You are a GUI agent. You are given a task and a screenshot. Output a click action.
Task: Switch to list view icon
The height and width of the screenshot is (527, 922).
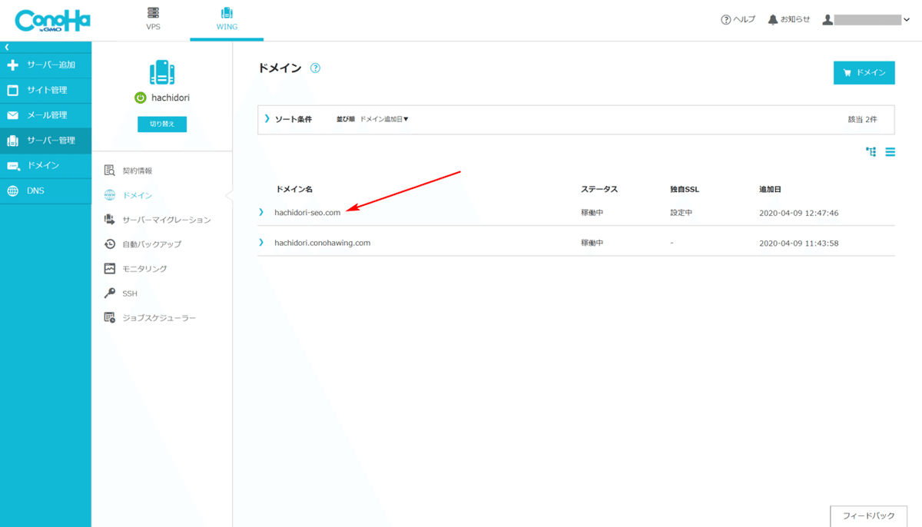(x=890, y=152)
